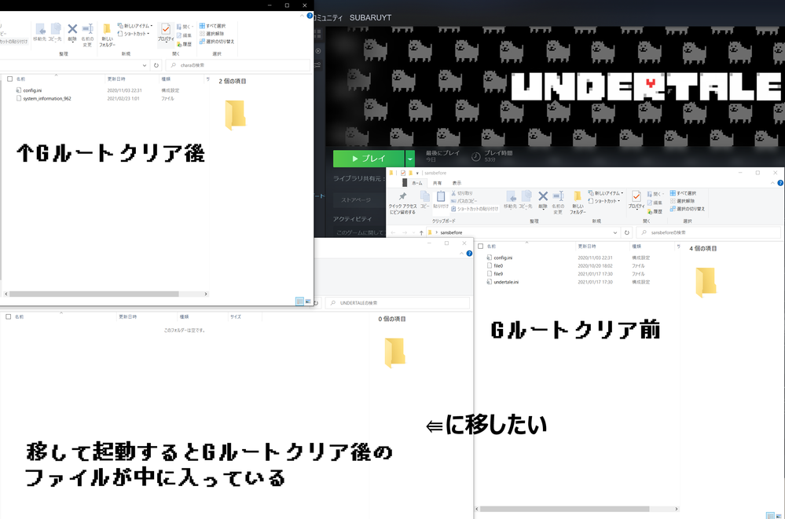Image resolution: width=785 pixels, height=519 pixels.
Task: Click Select none in chara window
Action: tap(212, 34)
